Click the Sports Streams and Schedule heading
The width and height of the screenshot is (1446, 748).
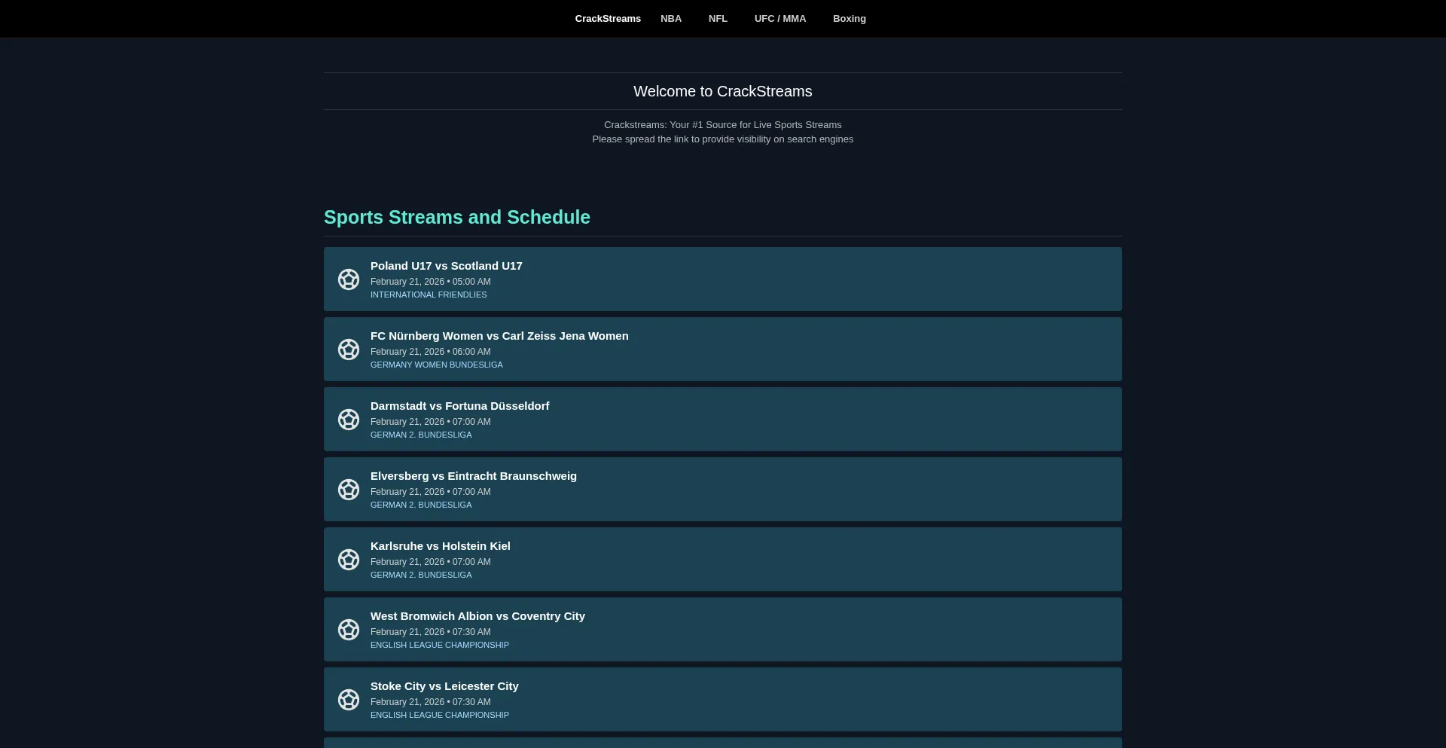(x=457, y=217)
